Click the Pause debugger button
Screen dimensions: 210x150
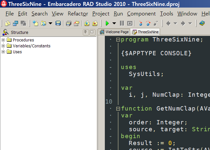[x=122, y=23]
